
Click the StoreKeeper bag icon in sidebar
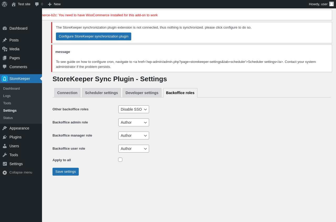pos(4,79)
